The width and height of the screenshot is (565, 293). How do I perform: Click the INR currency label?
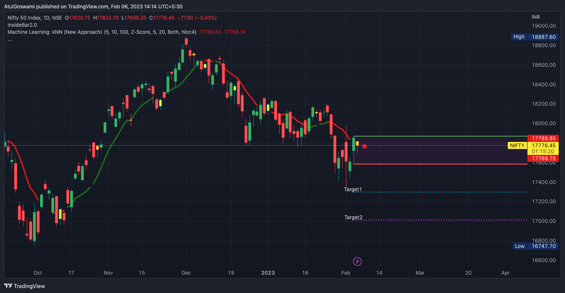pyautogui.click(x=536, y=17)
